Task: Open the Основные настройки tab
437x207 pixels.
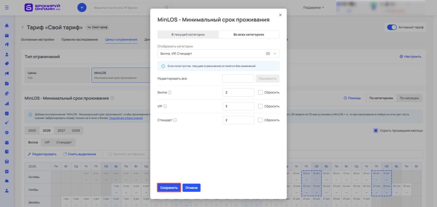Action: (x=38, y=40)
